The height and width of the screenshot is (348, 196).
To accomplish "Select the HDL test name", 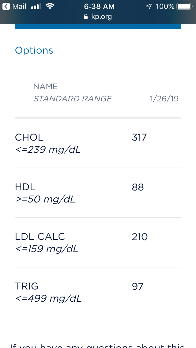I will tap(25, 187).
